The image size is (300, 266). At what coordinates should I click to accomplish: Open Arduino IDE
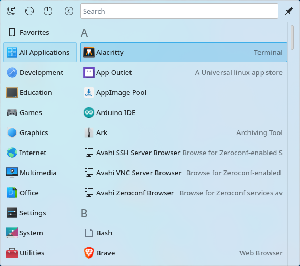[184, 112]
